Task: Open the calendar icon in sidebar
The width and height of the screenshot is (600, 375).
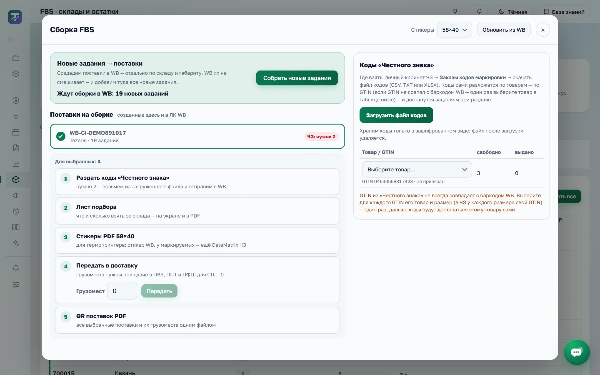Action: tap(16, 132)
